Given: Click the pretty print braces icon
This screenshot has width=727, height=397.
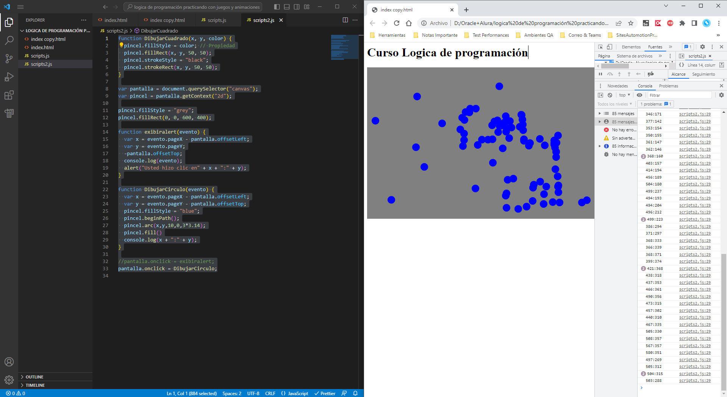Looking at the screenshot, I should pyautogui.click(x=682, y=65).
